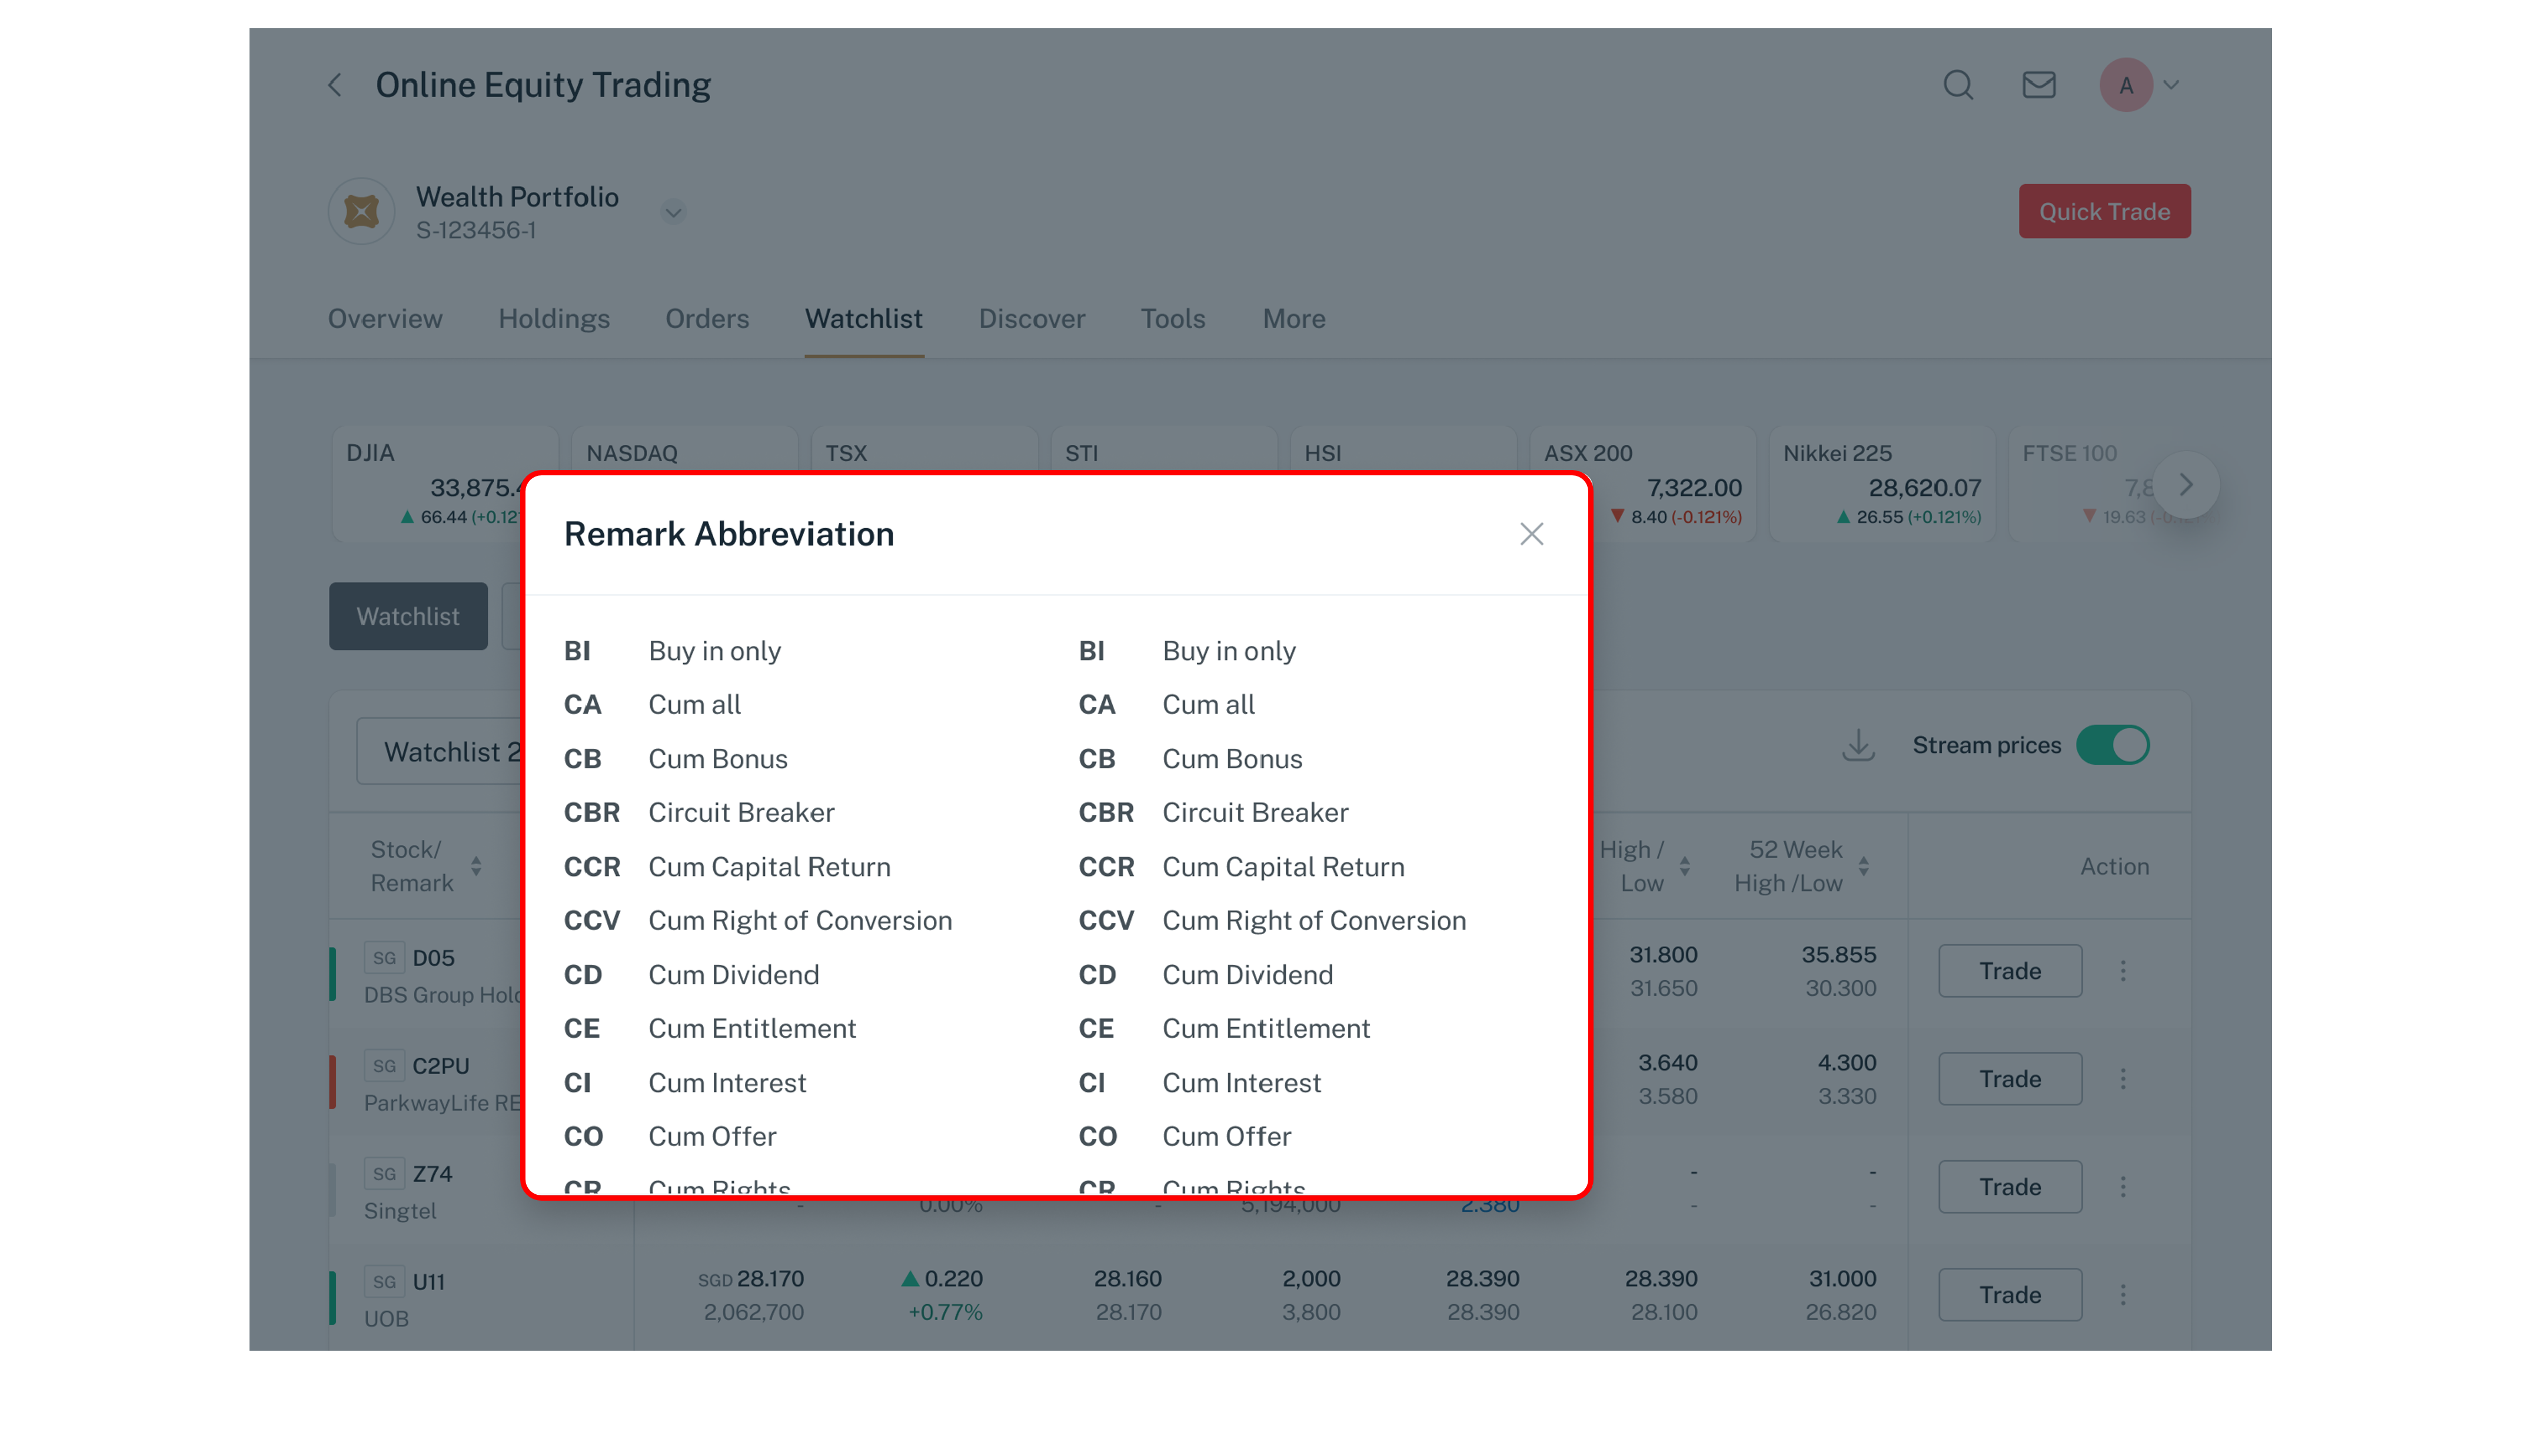2528x1456 pixels.
Task: Click the SG tag beside U11
Action: click(384, 1282)
